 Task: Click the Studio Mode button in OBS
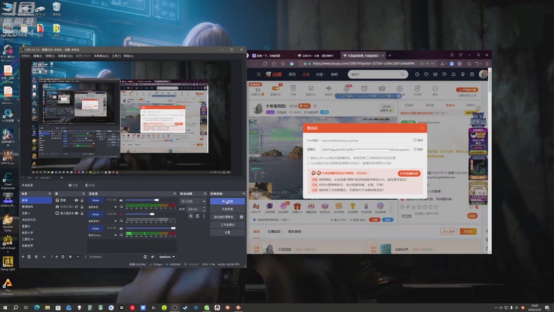[x=227, y=225]
